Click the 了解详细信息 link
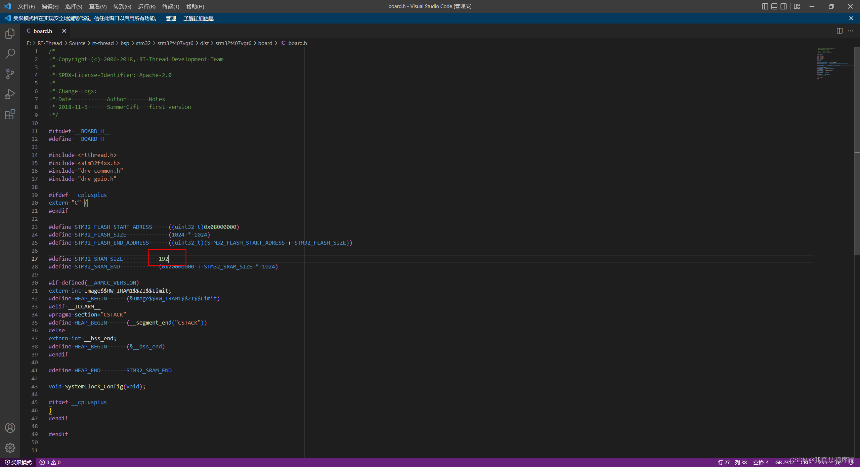 pyautogui.click(x=199, y=18)
